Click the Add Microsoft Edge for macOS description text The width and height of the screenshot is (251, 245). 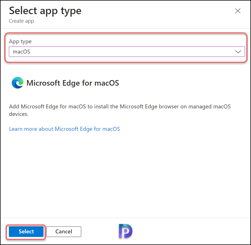coord(120,110)
